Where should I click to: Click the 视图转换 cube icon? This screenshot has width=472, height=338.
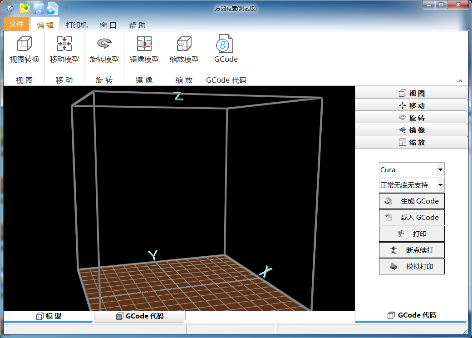[25, 44]
